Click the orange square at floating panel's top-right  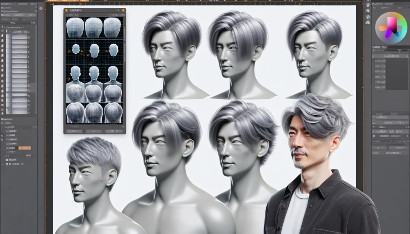[x=123, y=11]
